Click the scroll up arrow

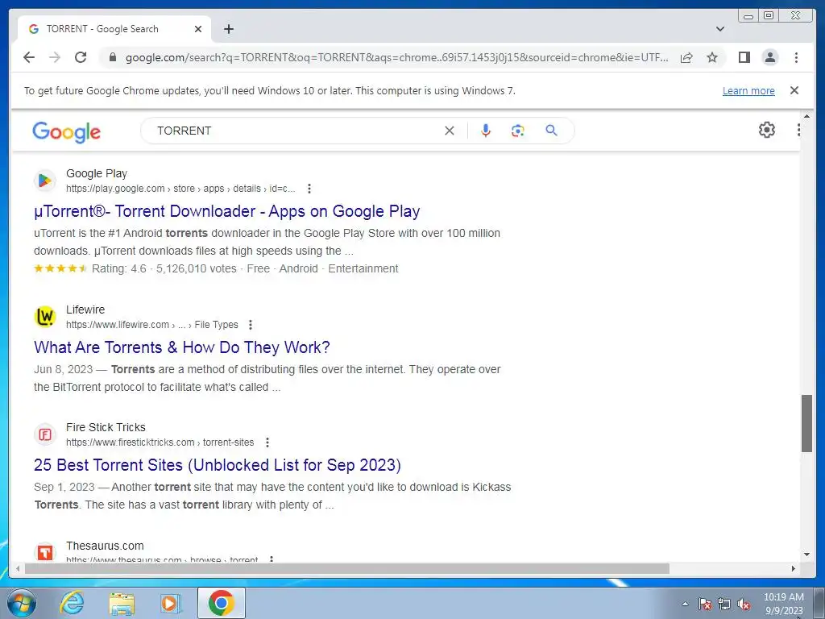[x=806, y=116]
